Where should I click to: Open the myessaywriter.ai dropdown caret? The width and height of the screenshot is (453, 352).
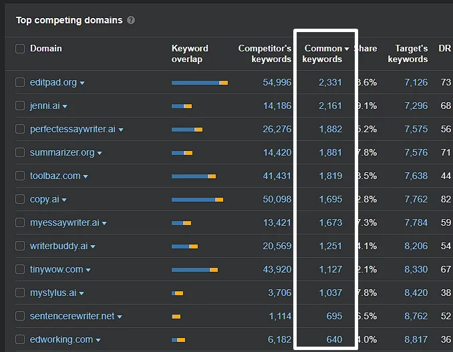pos(104,224)
